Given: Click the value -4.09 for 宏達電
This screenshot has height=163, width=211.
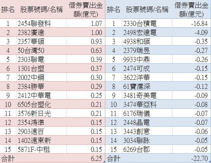Looking at the screenshot, I should click(x=201, y=33).
